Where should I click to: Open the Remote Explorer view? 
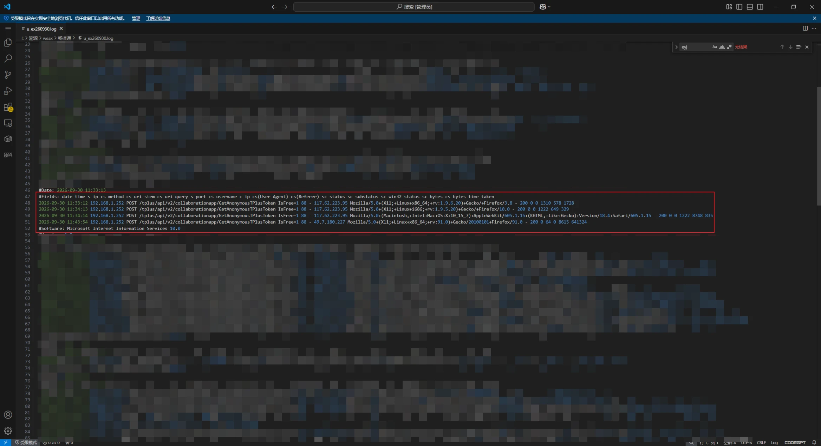coord(8,123)
